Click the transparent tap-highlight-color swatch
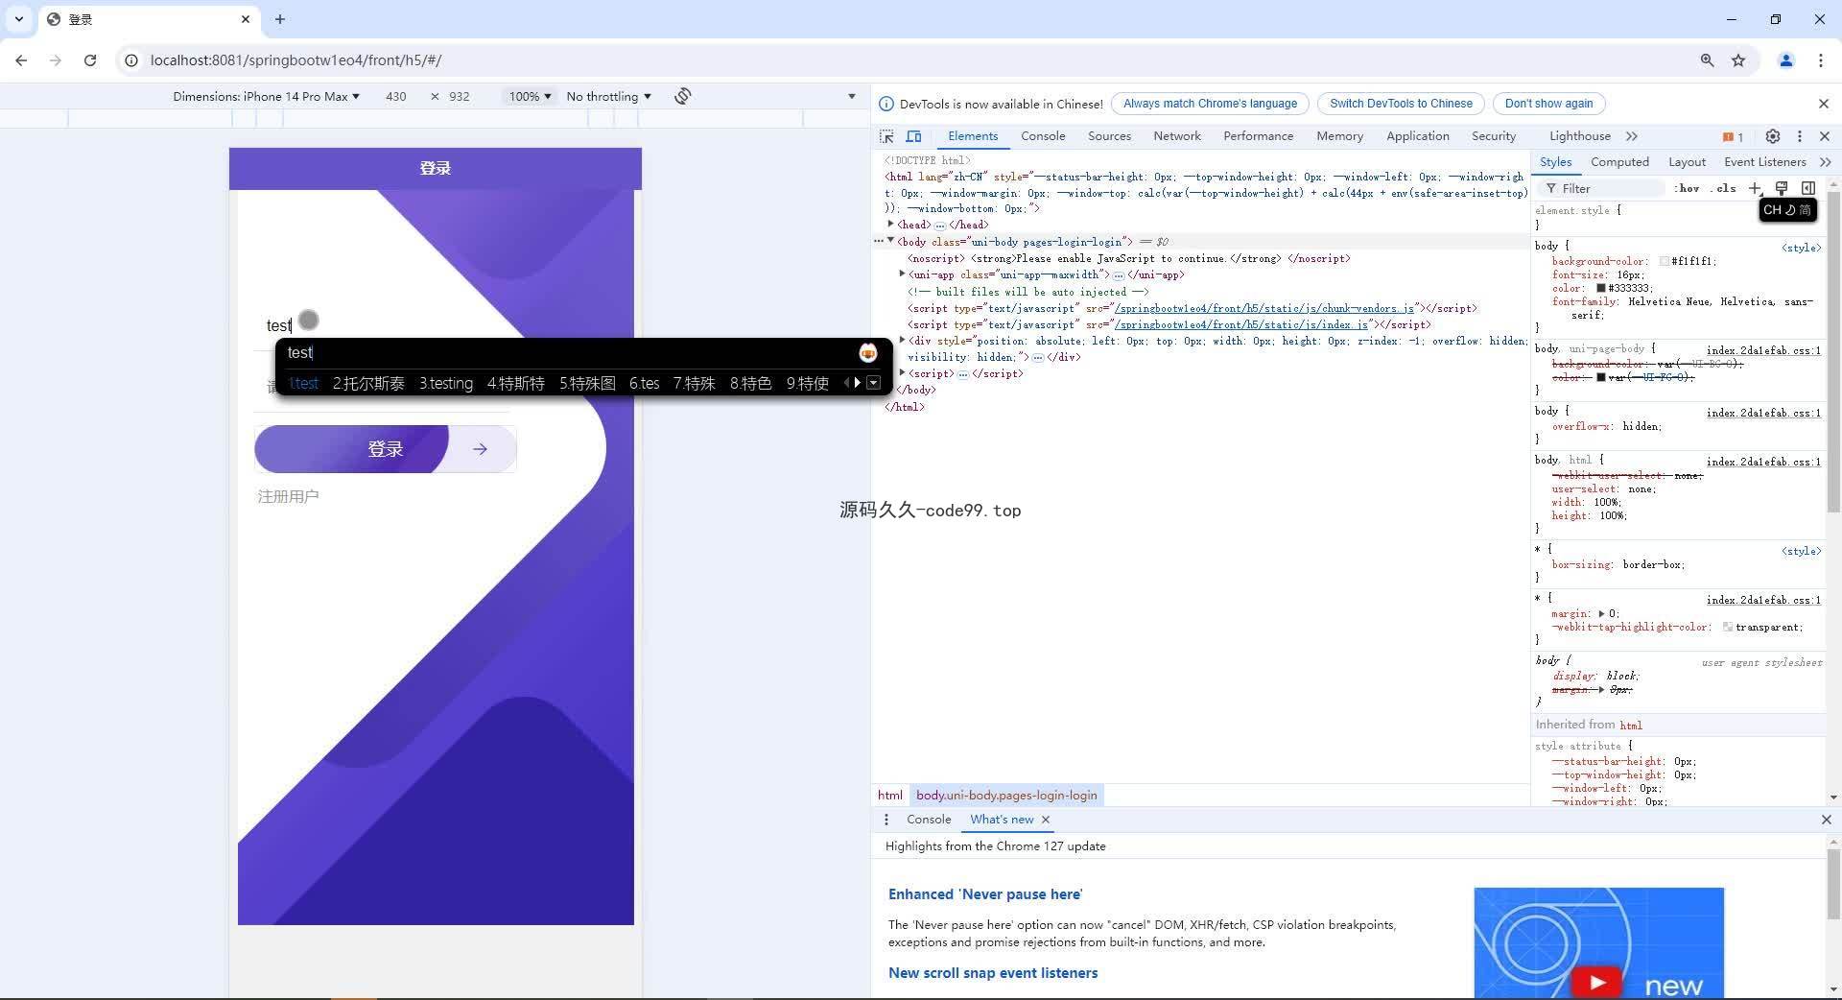This screenshot has width=1842, height=1000. [1728, 627]
